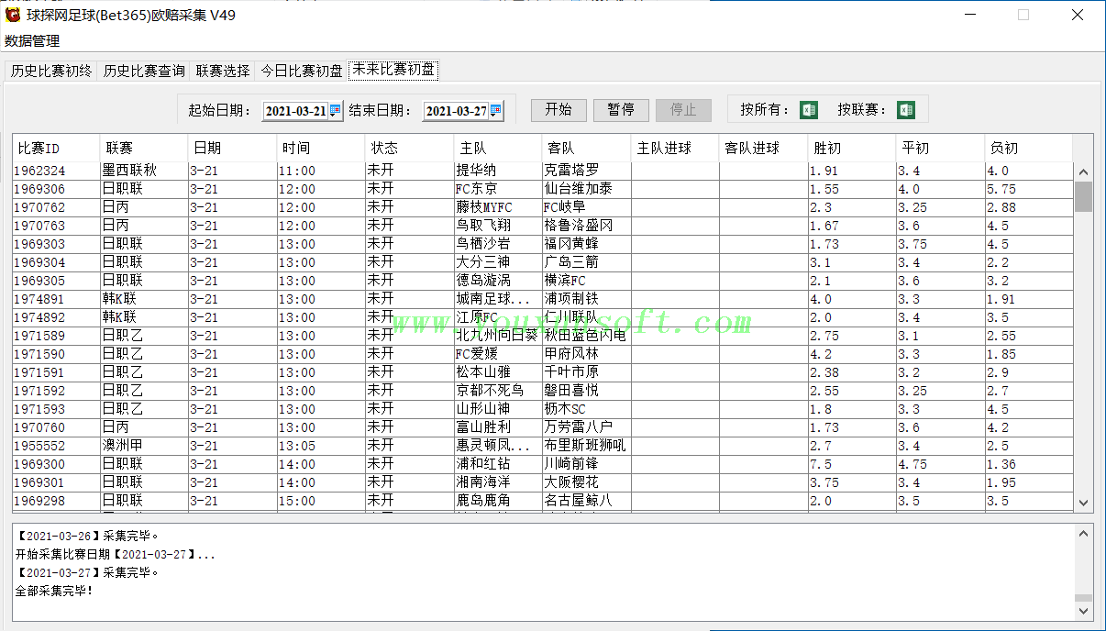The width and height of the screenshot is (1106, 631).
Task: Click the 平初 column header
Action: 941,148
